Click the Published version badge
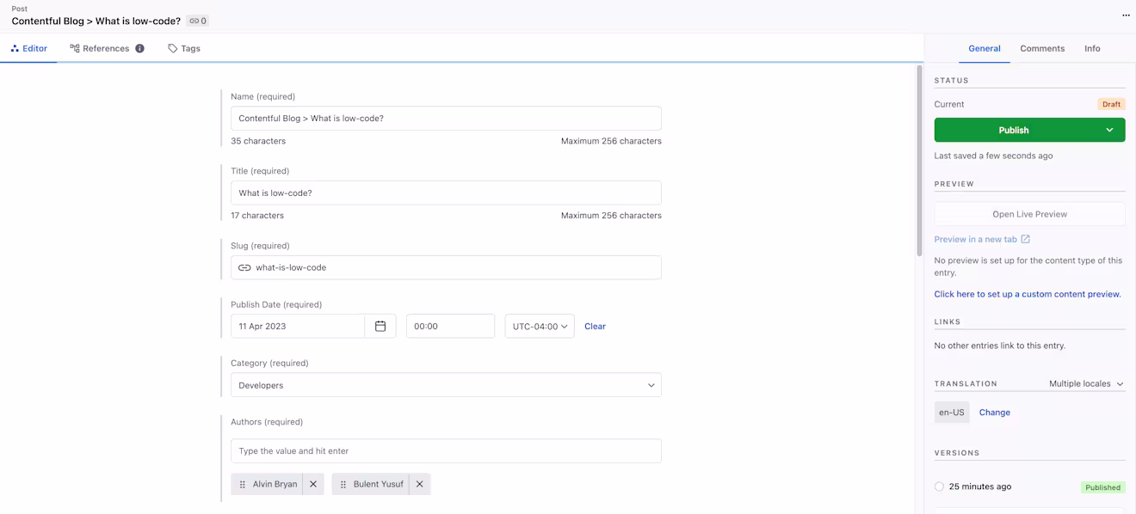Viewport: 1136px width, 514px height. (1102, 487)
